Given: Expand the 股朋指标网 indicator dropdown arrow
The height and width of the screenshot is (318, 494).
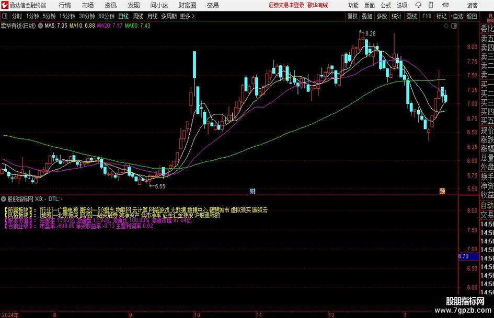Looking at the screenshot, I should (4, 198).
